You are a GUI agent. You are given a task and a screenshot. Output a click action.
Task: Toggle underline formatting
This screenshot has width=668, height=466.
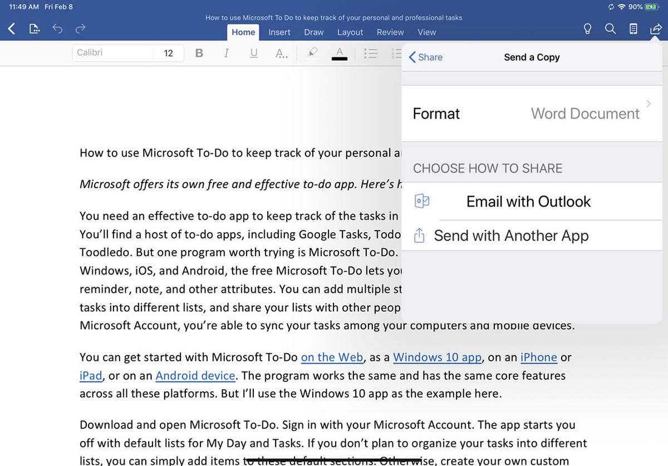click(x=253, y=52)
